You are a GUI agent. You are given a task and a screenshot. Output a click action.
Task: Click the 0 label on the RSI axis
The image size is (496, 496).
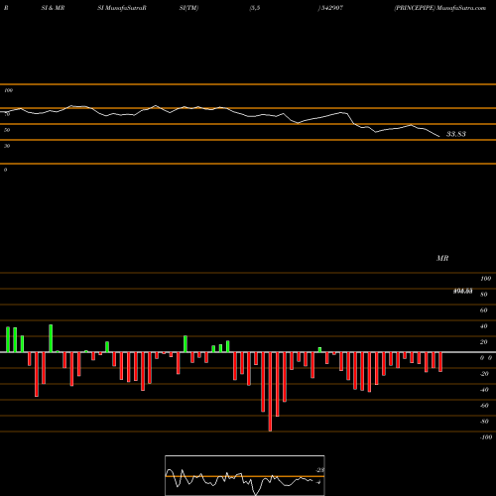[5, 170]
